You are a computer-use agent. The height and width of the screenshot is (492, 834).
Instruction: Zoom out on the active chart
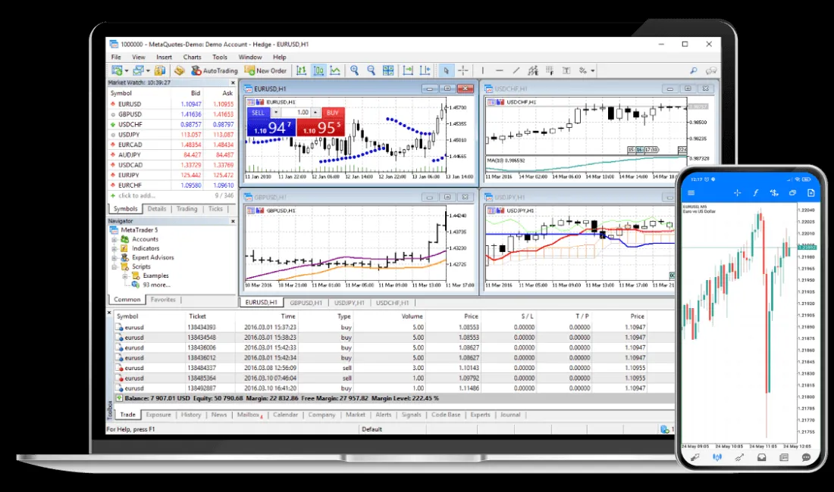[372, 70]
